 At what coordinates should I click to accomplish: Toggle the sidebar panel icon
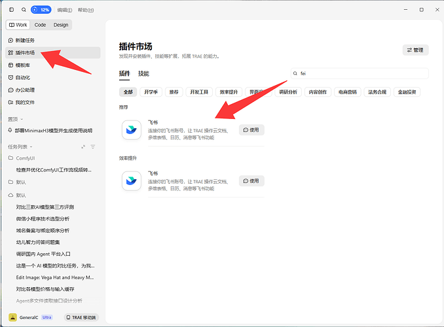[x=11, y=10]
